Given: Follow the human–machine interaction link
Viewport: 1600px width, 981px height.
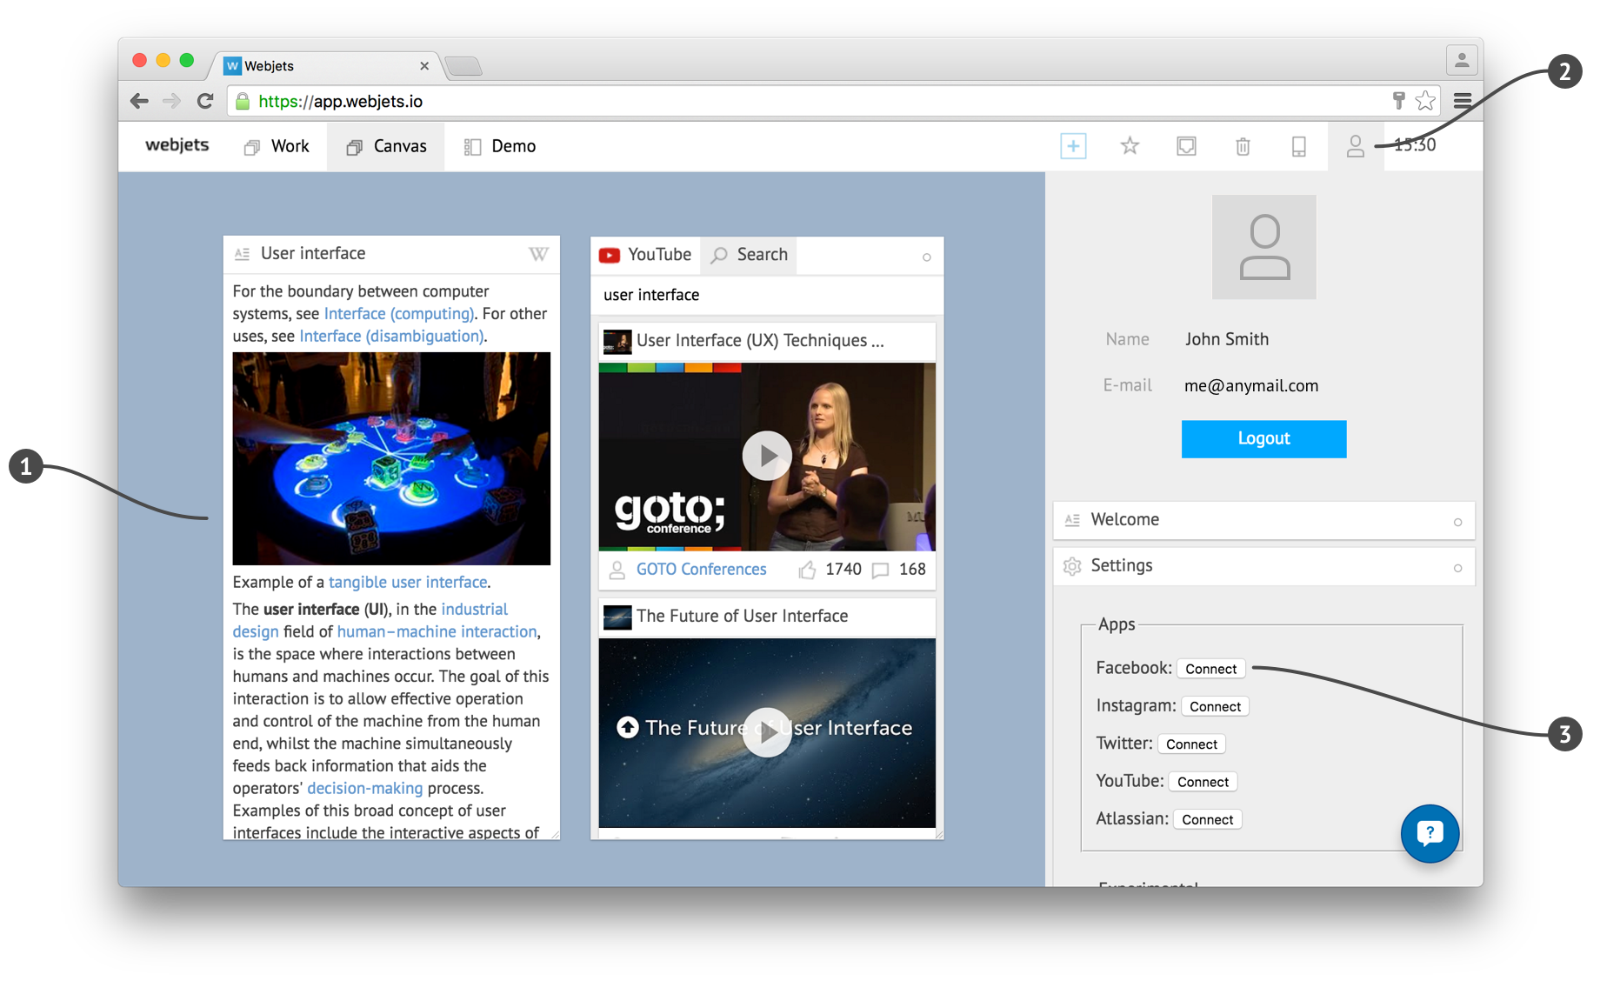Looking at the screenshot, I should pyautogui.click(x=437, y=632).
